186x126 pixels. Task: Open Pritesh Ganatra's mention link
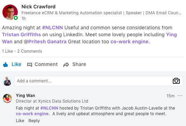(47, 42)
